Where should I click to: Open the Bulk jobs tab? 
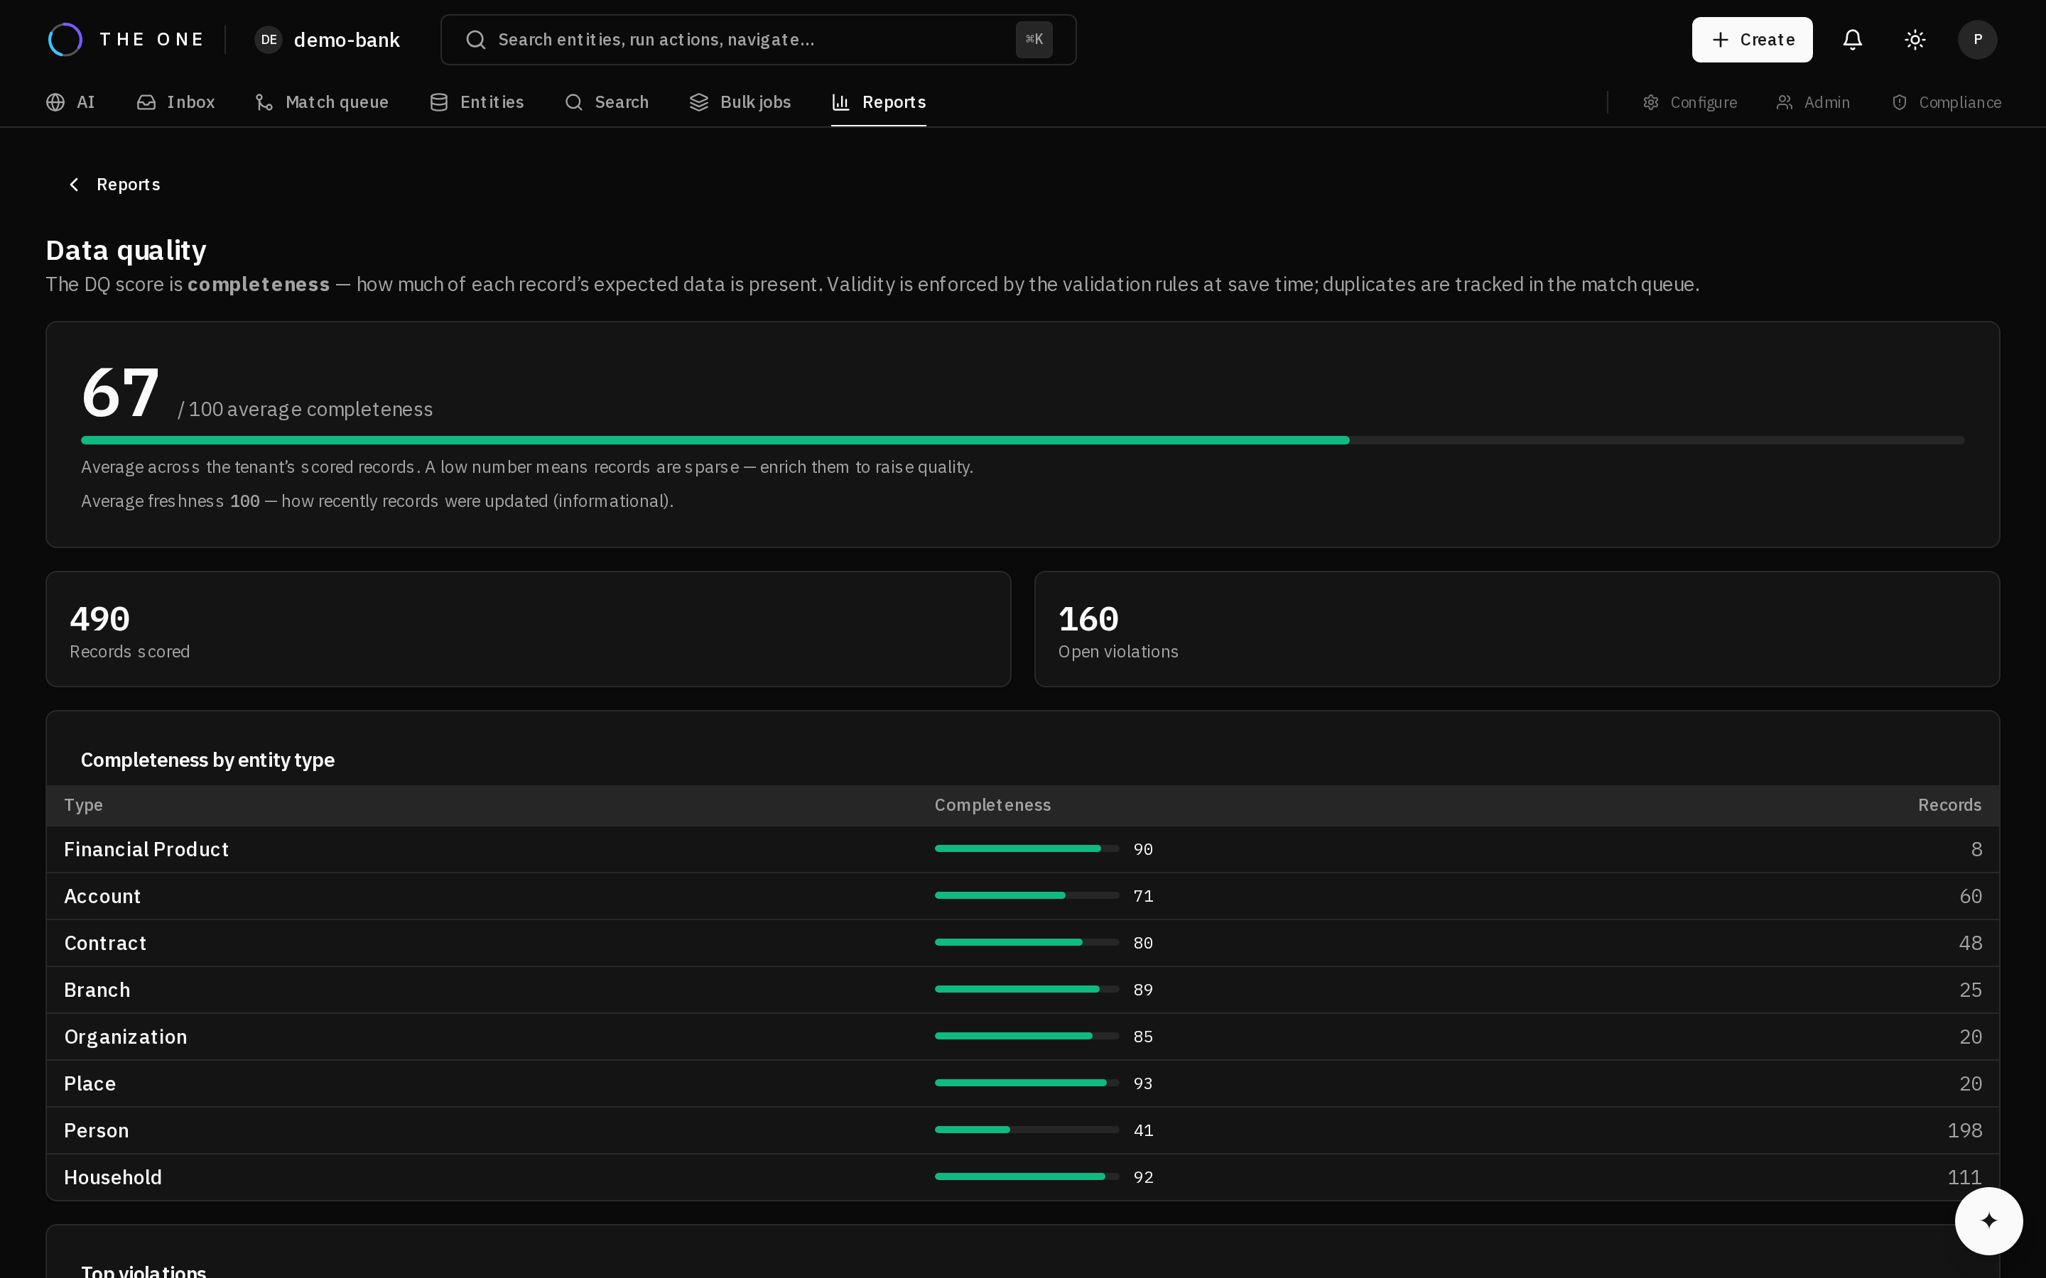(740, 102)
